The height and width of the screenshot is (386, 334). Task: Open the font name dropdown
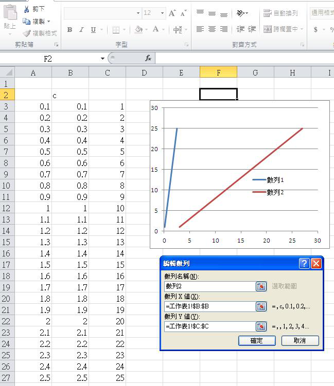(138, 13)
